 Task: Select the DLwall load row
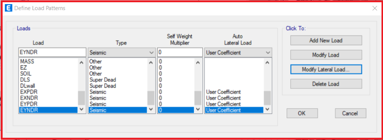[48, 86]
